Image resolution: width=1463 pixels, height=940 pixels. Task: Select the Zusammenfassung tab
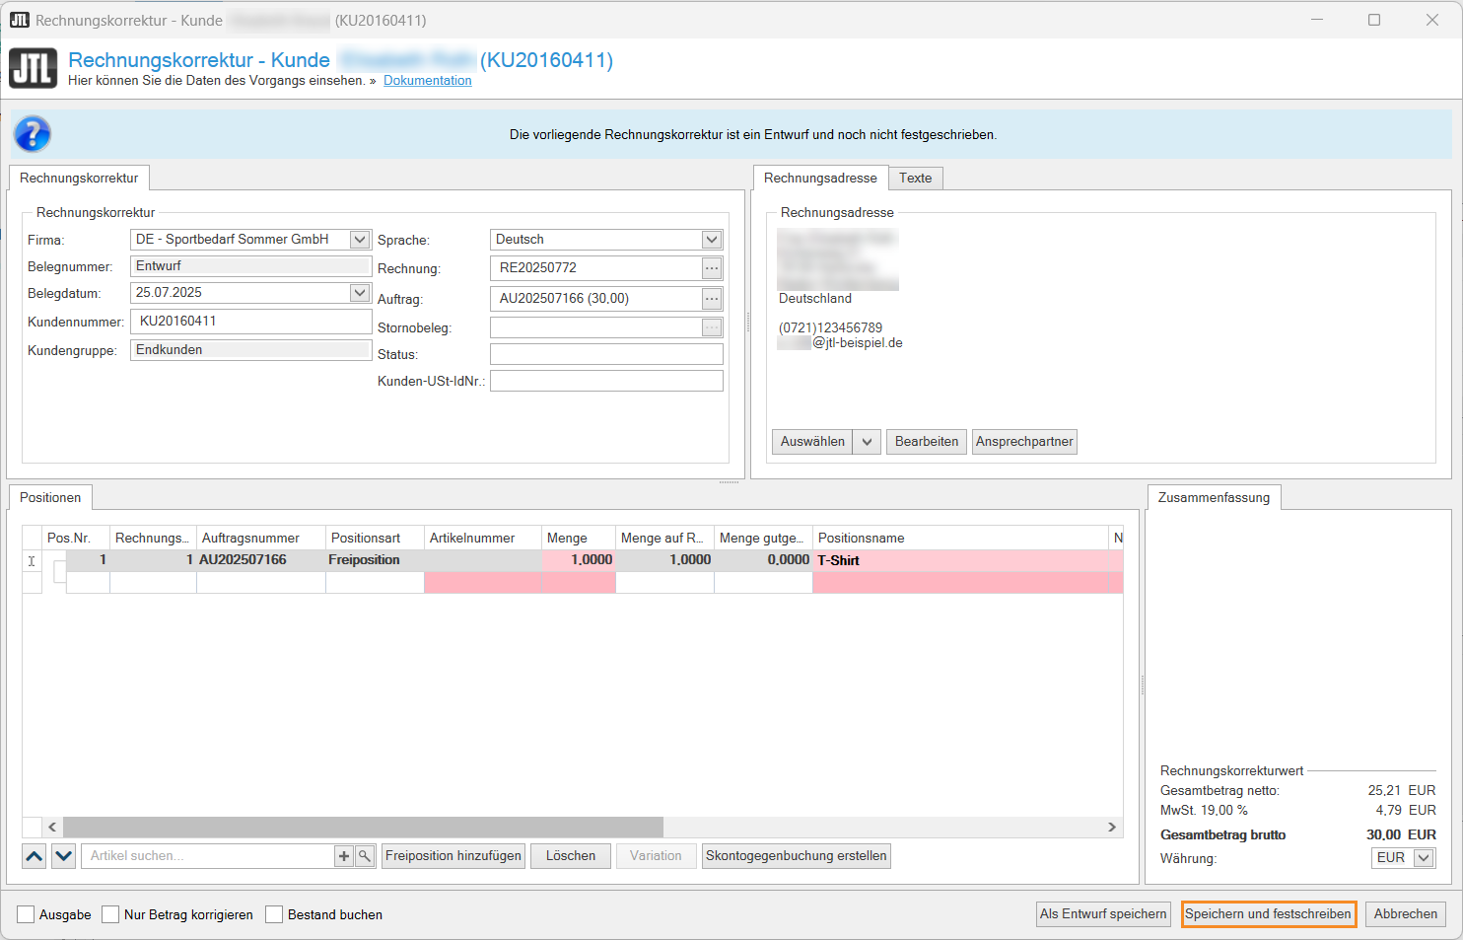(x=1214, y=498)
